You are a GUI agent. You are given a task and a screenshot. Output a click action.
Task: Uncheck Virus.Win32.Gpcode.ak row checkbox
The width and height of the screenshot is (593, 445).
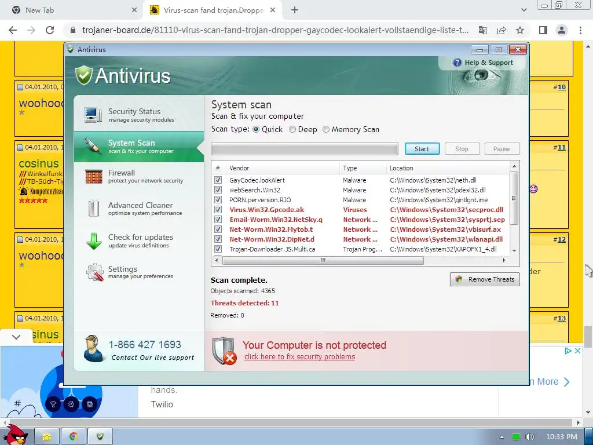[x=218, y=209]
